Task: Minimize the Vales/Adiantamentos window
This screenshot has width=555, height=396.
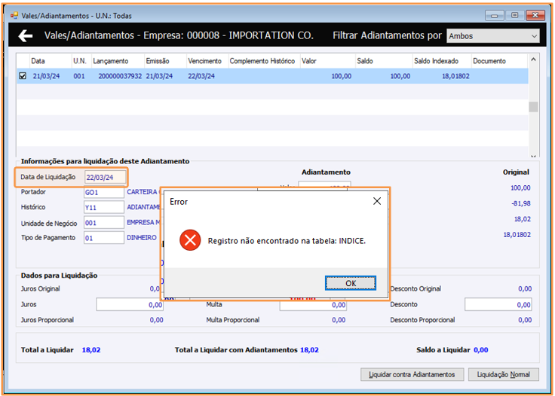Action: click(495, 16)
